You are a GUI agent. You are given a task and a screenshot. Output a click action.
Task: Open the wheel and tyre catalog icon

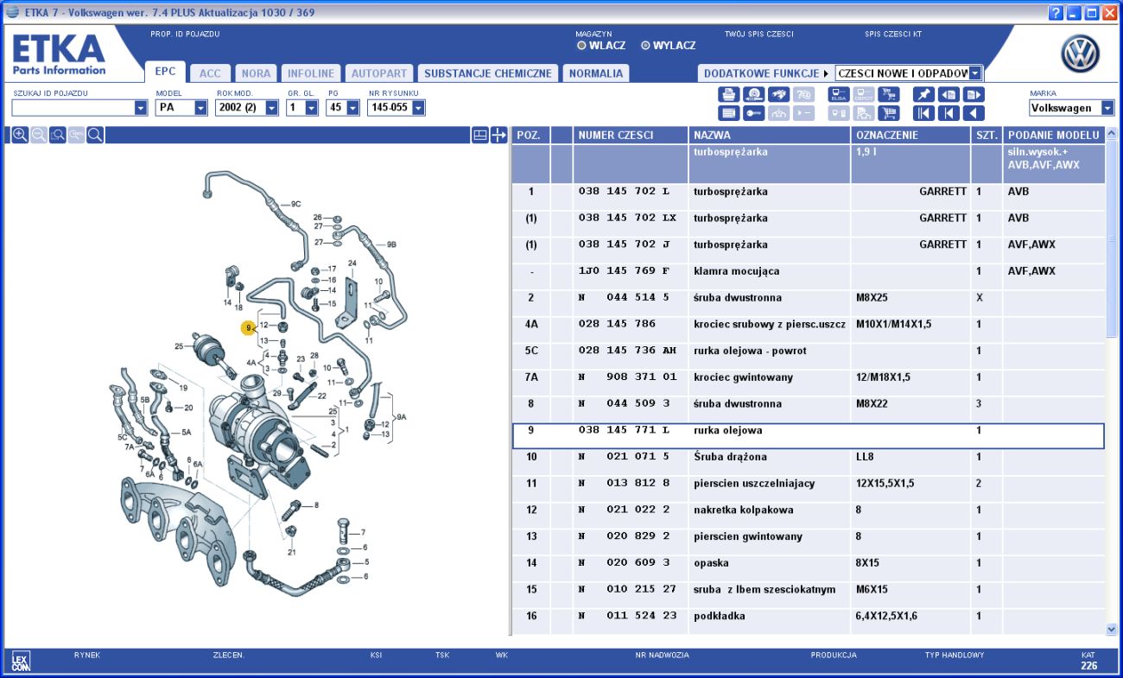pyautogui.click(x=753, y=94)
